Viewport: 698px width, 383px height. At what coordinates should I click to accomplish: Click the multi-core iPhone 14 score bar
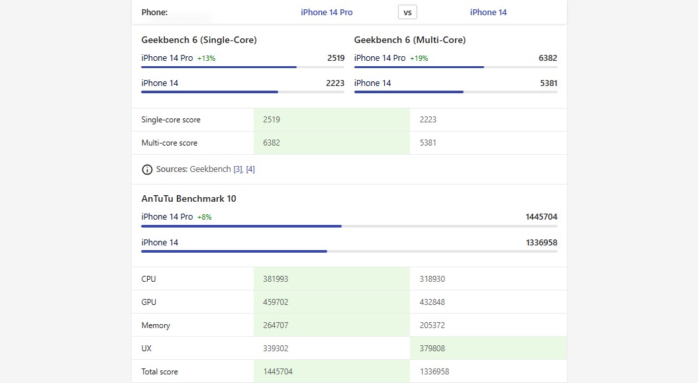tap(456, 92)
